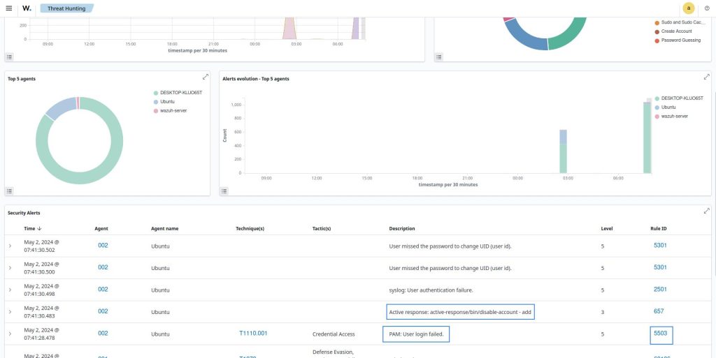Expand the PAM User login failed row

10,334
